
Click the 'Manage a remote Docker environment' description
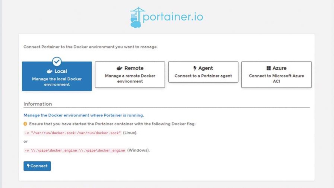point(130,79)
